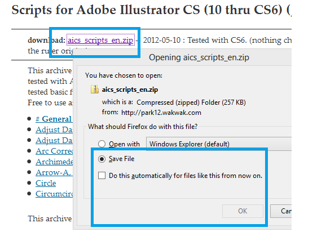The width and height of the screenshot is (326, 241).
Task: Open the Arc Correct list link
Action: [54, 151]
